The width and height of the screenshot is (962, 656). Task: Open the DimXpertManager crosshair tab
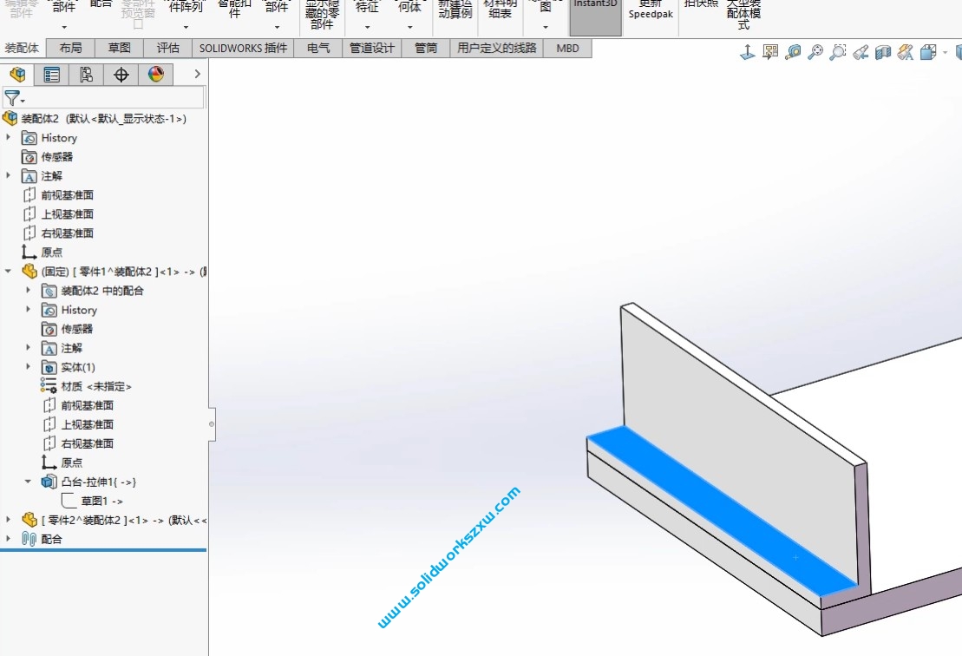[x=121, y=75]
